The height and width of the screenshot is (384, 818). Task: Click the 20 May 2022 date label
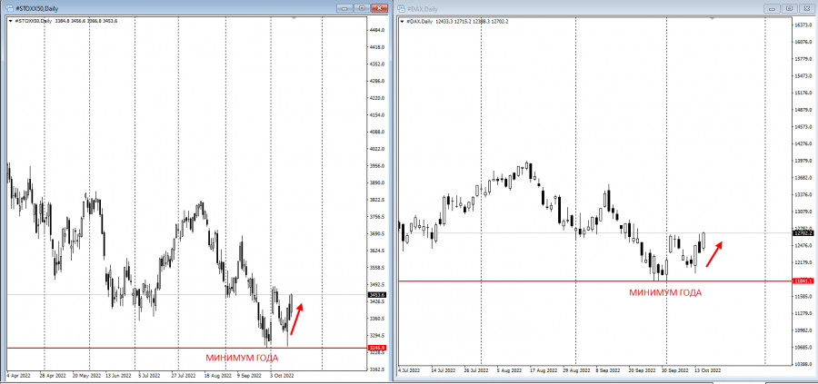(x=86, y=375)
